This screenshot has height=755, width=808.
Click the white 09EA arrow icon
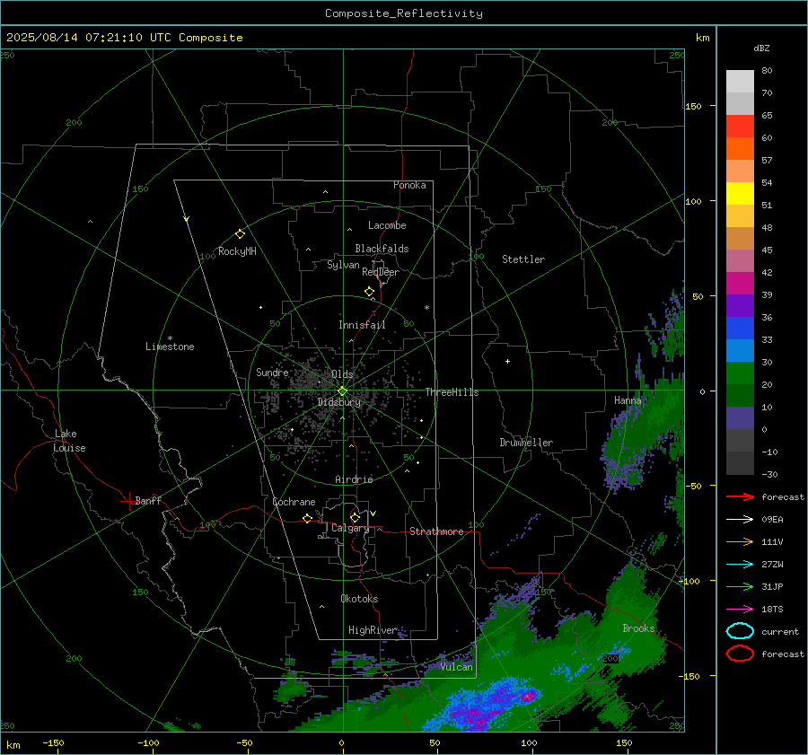[x=740, y=519]
